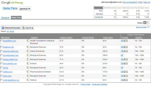Viewport: 151px width, 93px height.
Task: Click the Sign out link
Action: click(x=147, y=2)
